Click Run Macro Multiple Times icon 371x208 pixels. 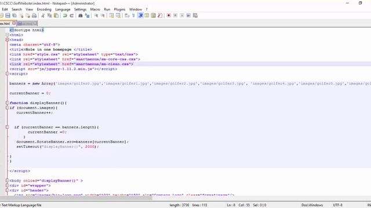[188, 16]
